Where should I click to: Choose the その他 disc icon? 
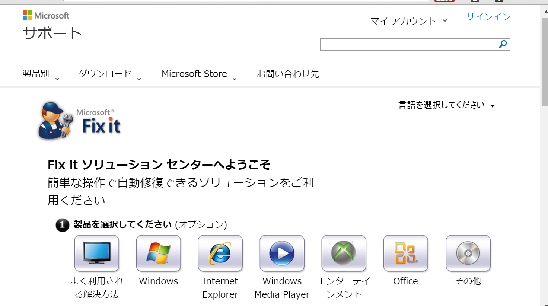(468, 254)
